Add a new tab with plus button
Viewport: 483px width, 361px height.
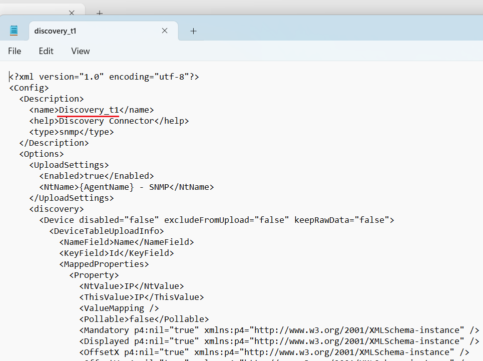tap(193, 31)
